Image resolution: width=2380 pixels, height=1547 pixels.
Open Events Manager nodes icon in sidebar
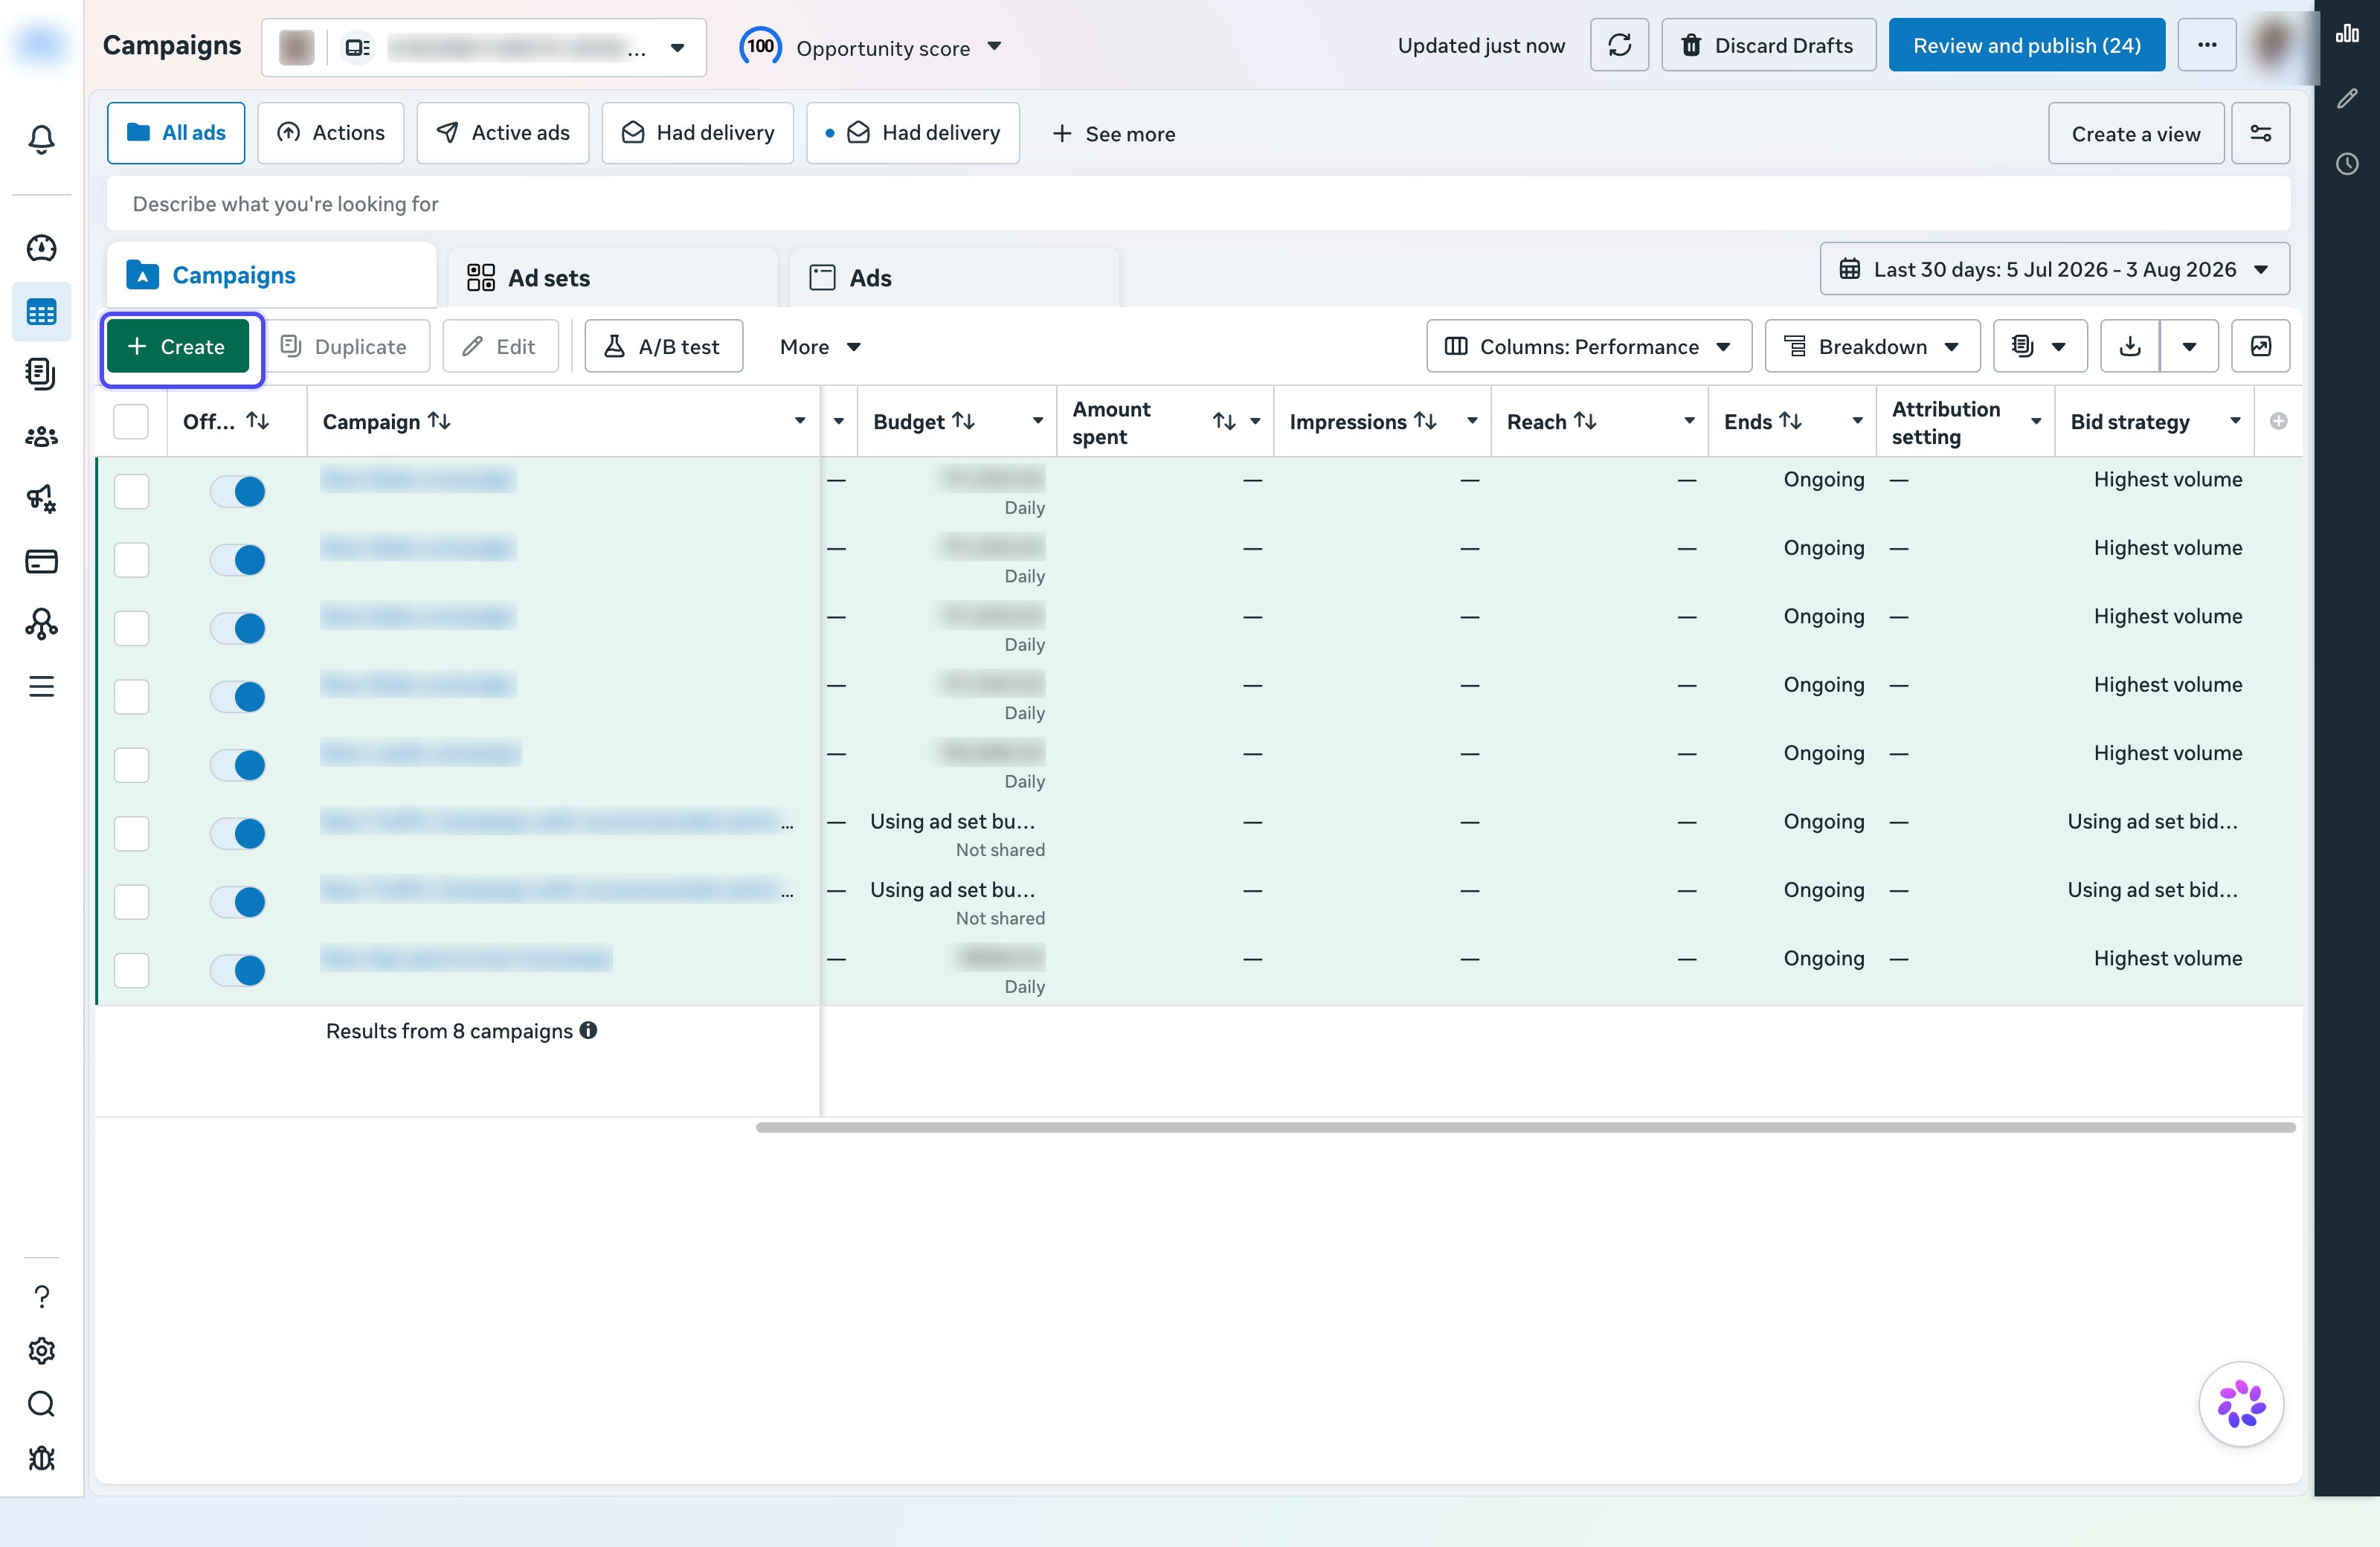41,624
